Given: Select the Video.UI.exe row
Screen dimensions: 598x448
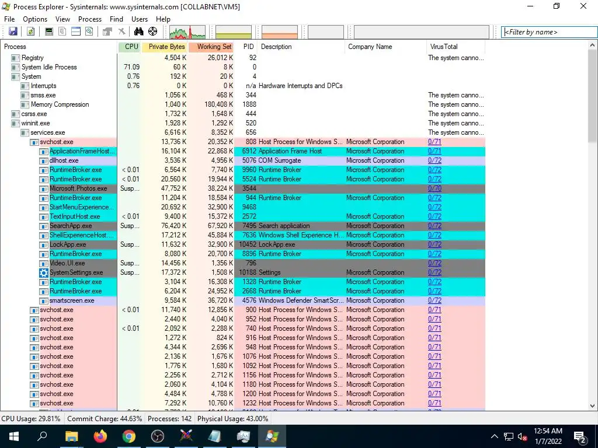Looking at the screenshot, I should coord(242,263).
